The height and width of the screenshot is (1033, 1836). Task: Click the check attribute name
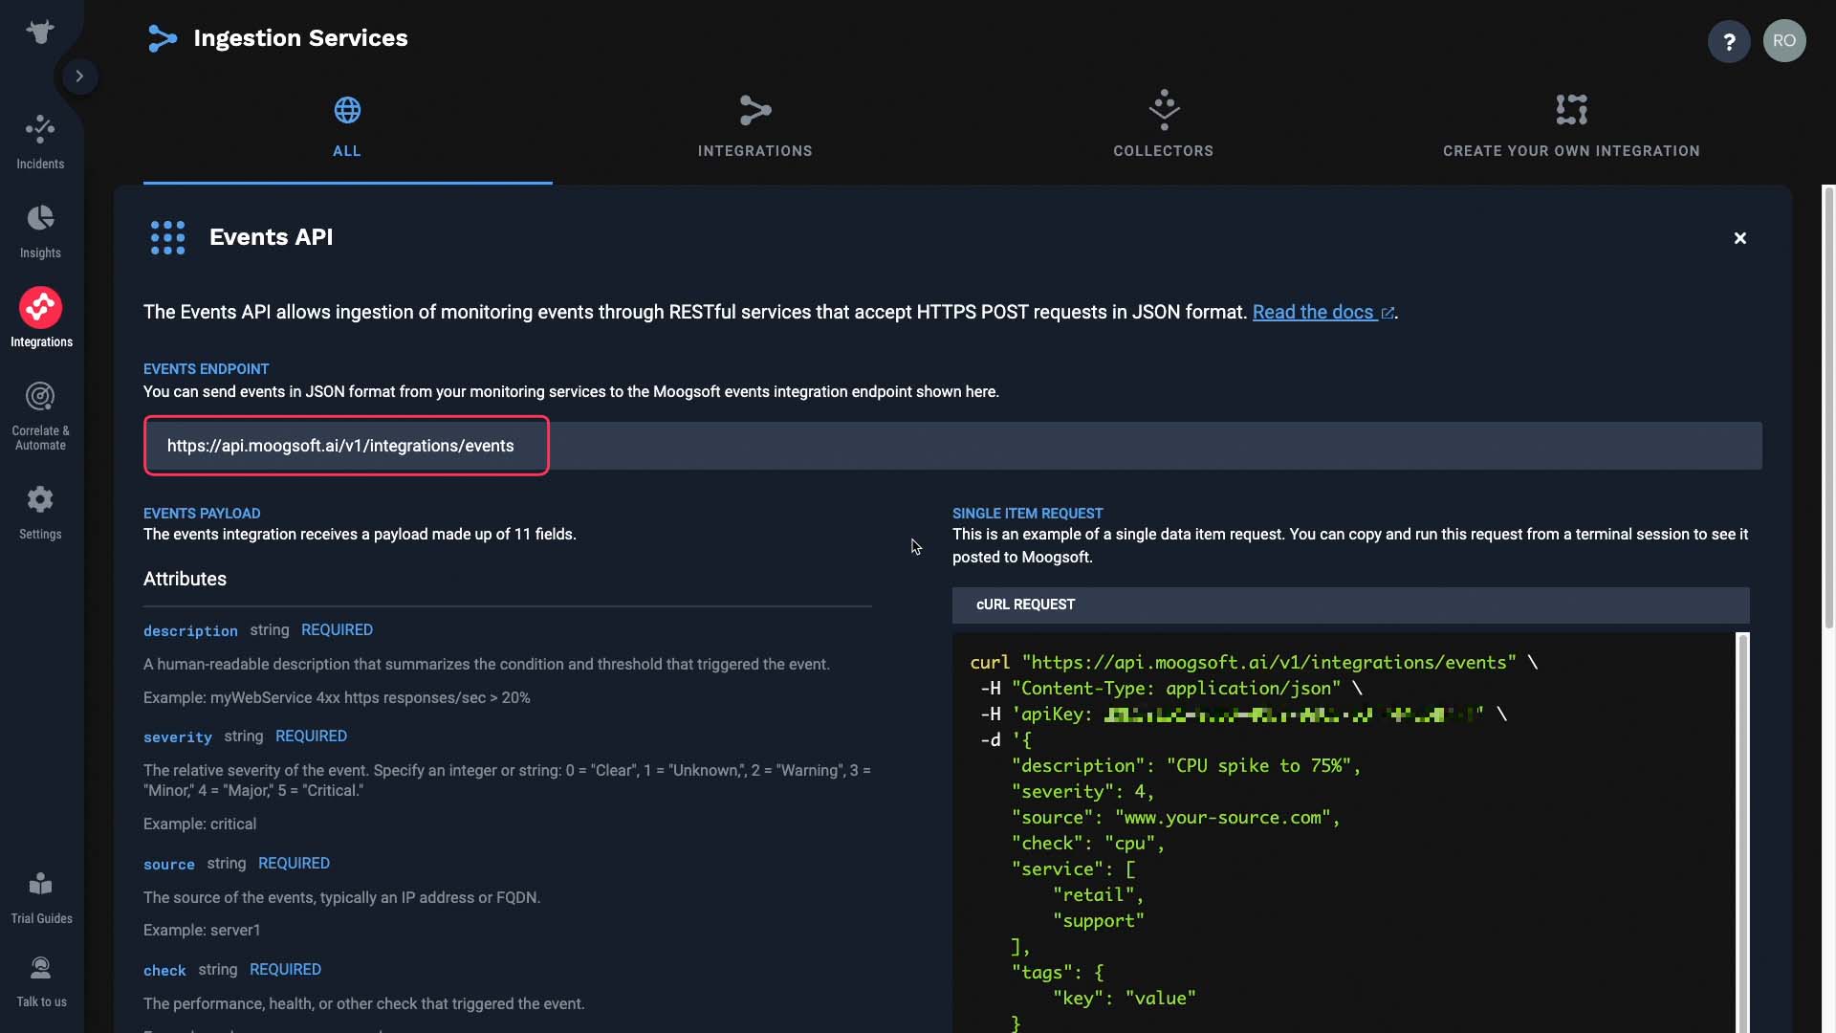(x=164, y=971)
